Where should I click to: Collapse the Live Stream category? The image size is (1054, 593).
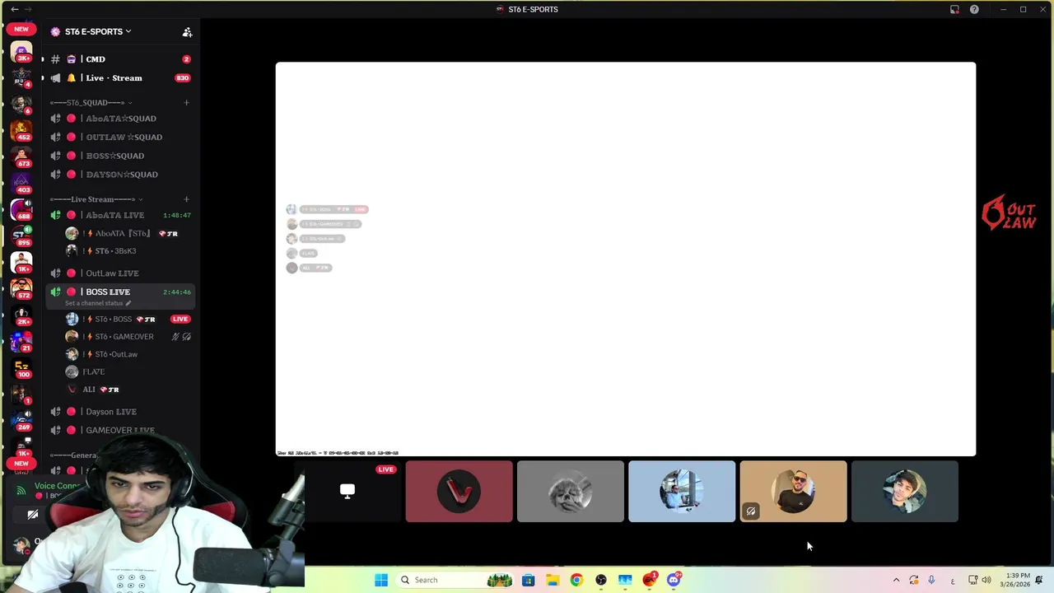[x=96, y=199]
